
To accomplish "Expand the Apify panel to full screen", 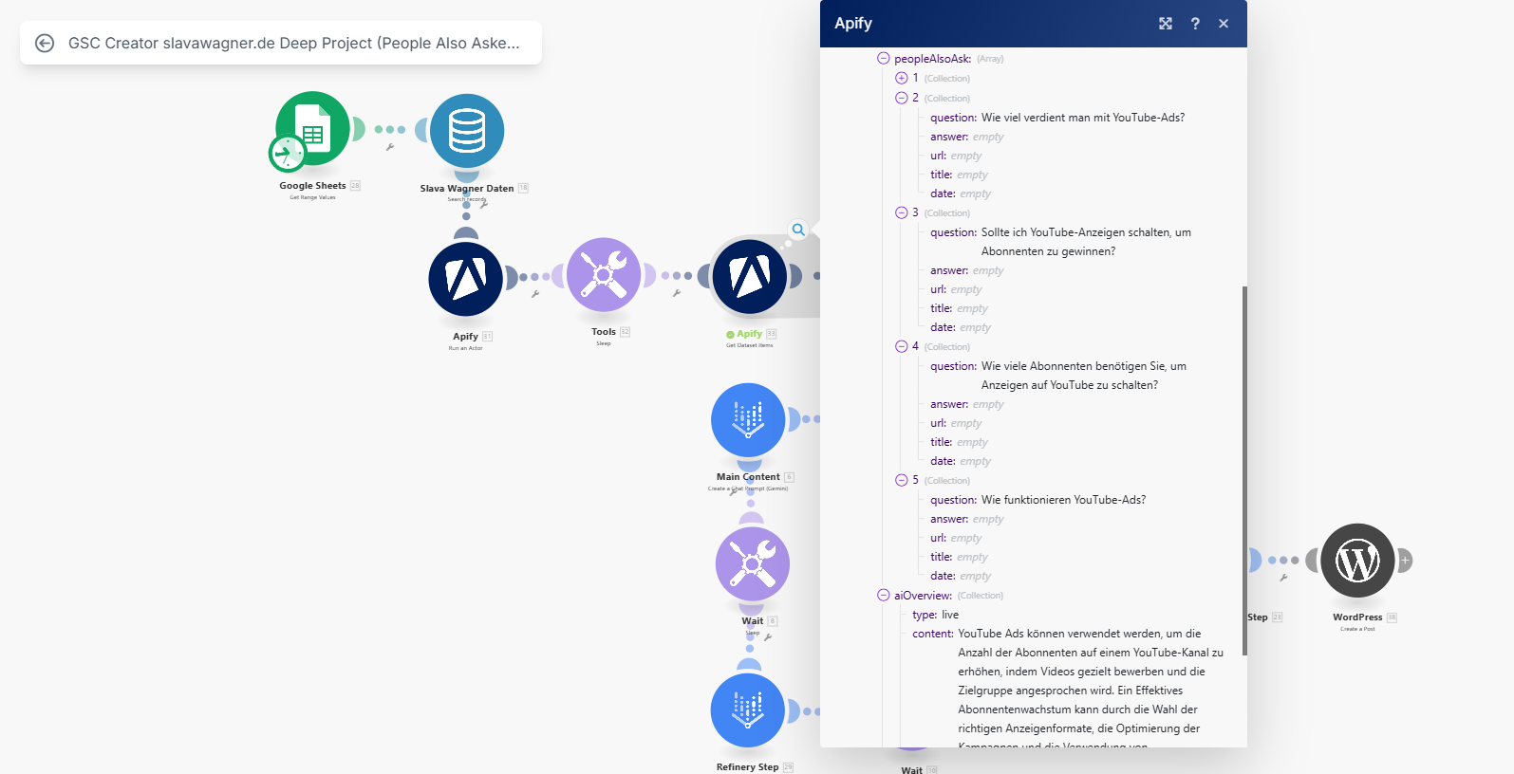I will [x=1166, y=24].
